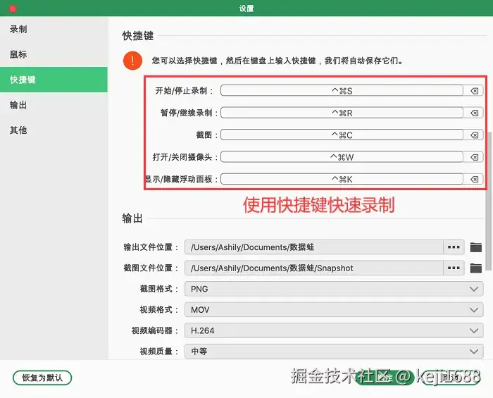Open the output file location folder icon
Screen dimensions: 493x398
[475, 247]
